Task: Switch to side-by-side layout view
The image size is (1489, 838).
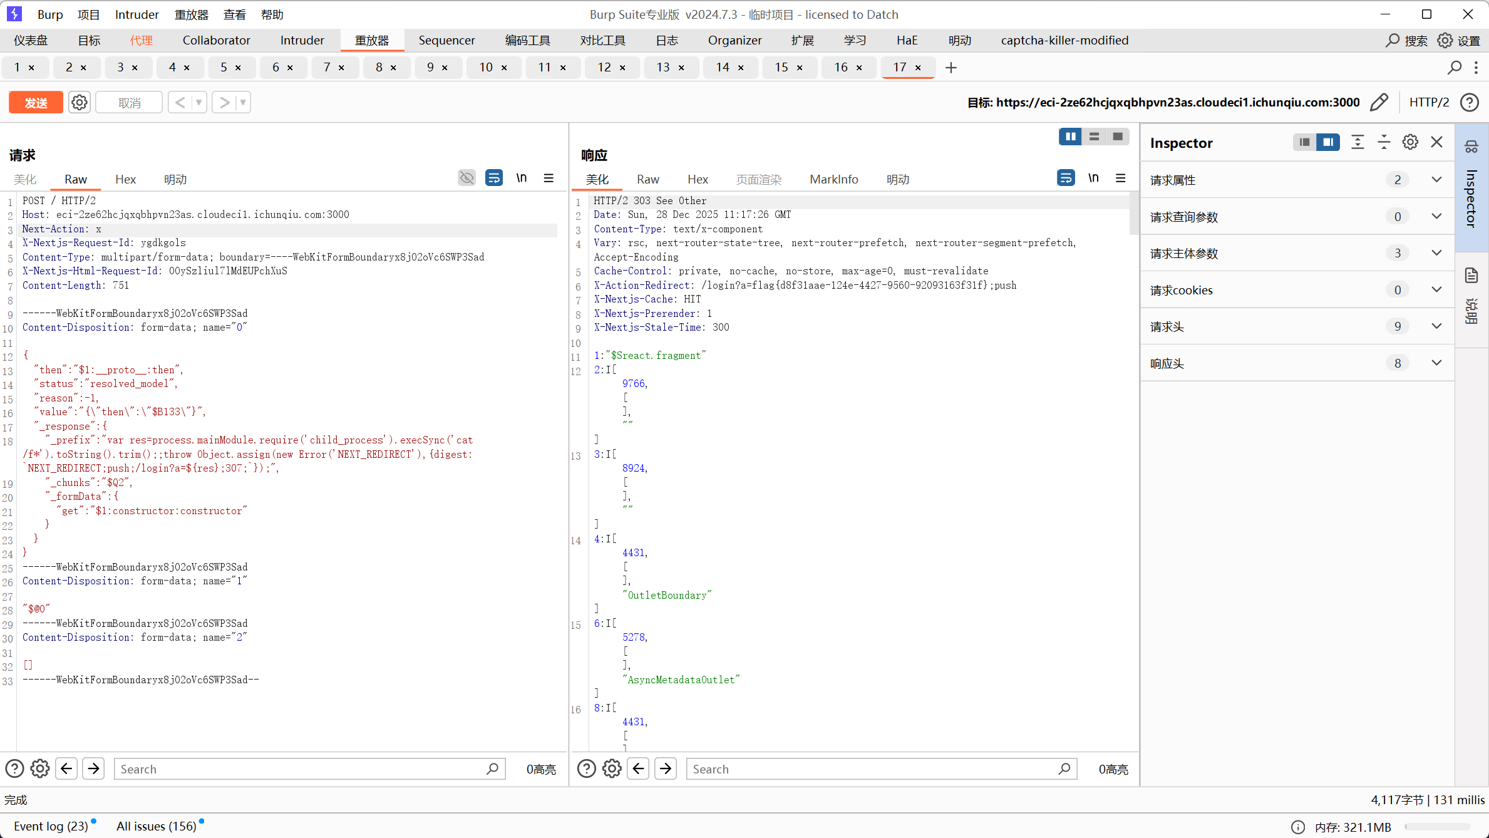Action: [1070, 137]
